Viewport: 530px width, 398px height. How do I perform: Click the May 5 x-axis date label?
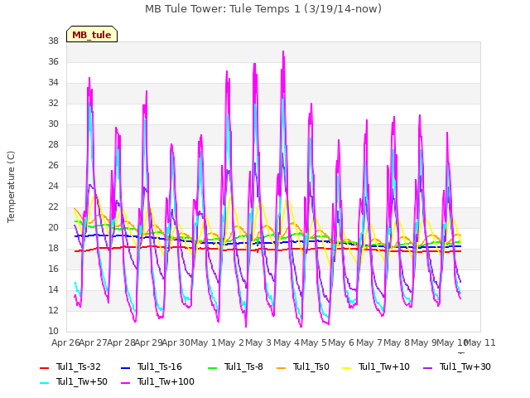point(314,342)
